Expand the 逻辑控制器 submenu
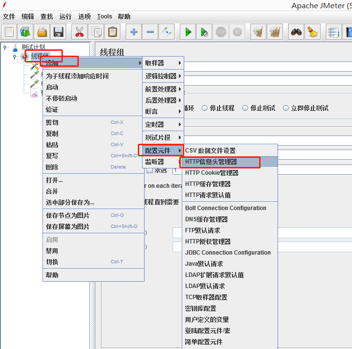Viewport: 352px width, 349px height. (x=163, y=76)
